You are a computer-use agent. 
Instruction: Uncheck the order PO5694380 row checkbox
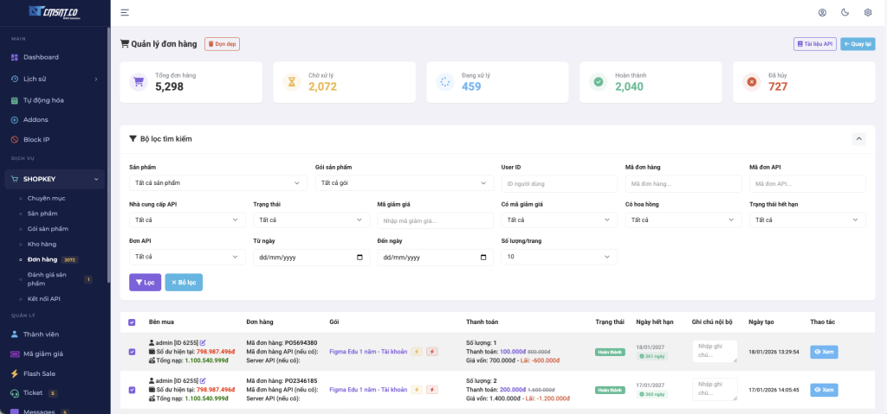point(132,352)
